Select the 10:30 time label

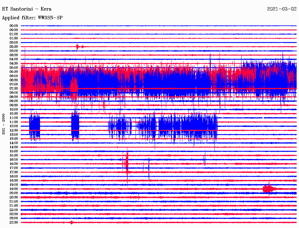click(x=14, y=113)
